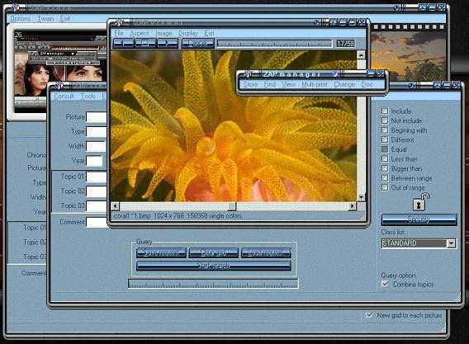469x344 pixels.
Task: Click the viewer's Cancel button
Action: (x=197, y=43)
